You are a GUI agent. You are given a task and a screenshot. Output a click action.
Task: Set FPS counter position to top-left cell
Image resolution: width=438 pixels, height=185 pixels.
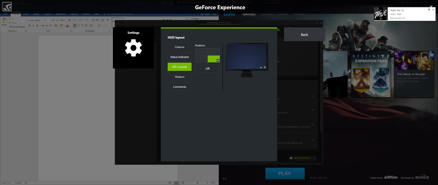[x=201, y=52]
